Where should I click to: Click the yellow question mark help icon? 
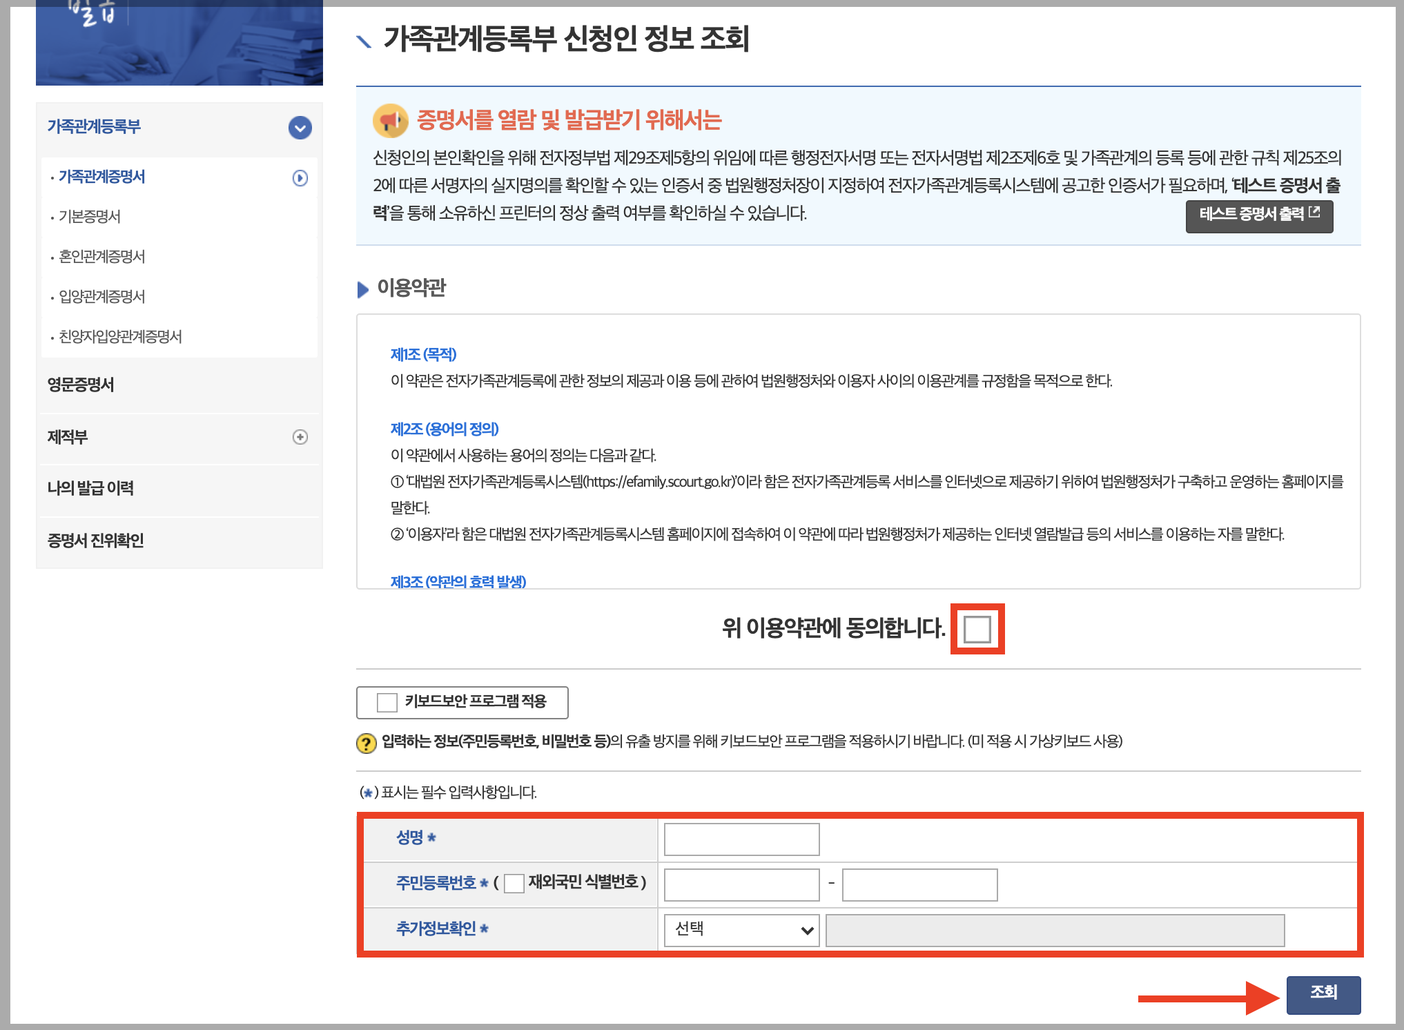coord(366,743)
